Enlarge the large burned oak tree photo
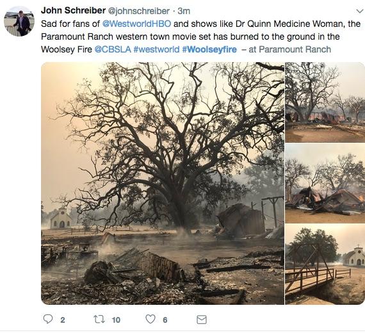The image size is (365, 333). [x=163, y=183]
